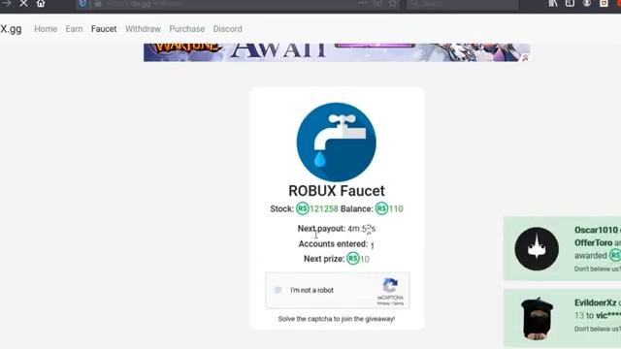
Task: Click the X.gg site logo
Action: 11,29
